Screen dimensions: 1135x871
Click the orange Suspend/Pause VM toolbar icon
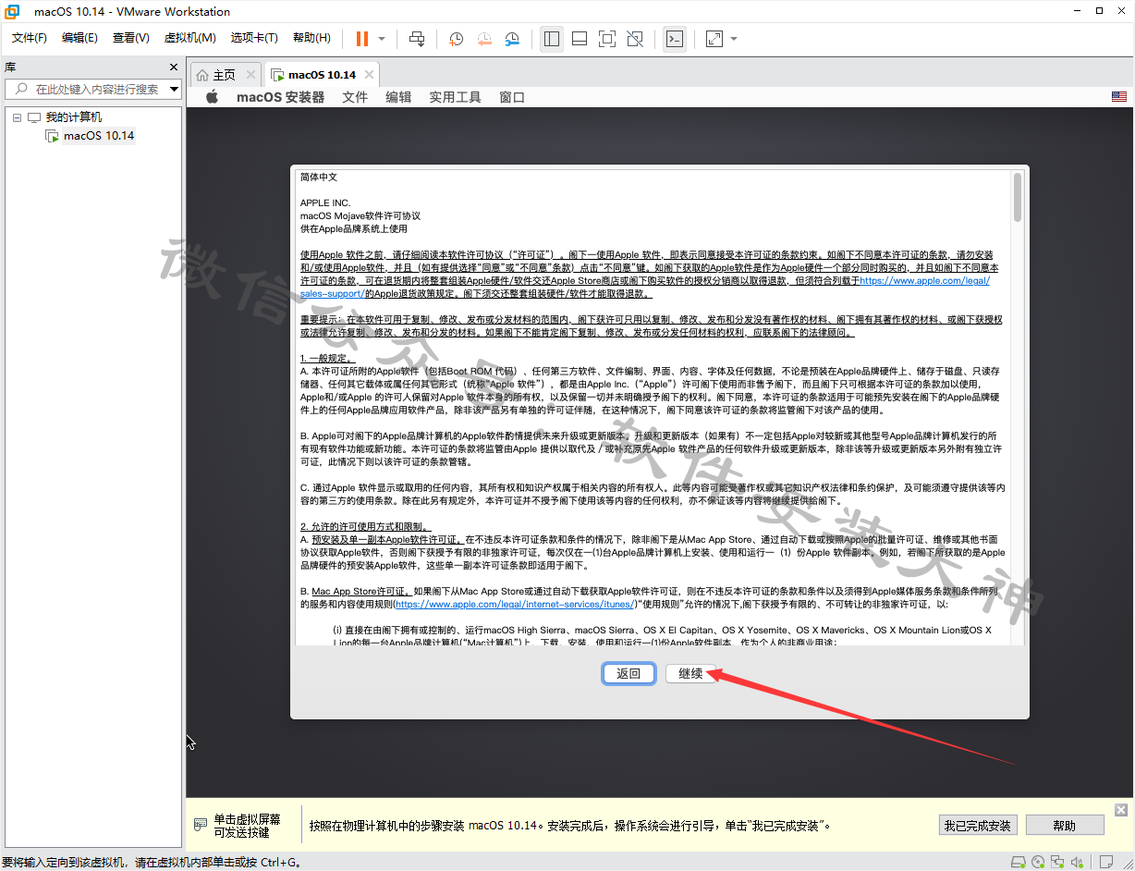[361, 39]
